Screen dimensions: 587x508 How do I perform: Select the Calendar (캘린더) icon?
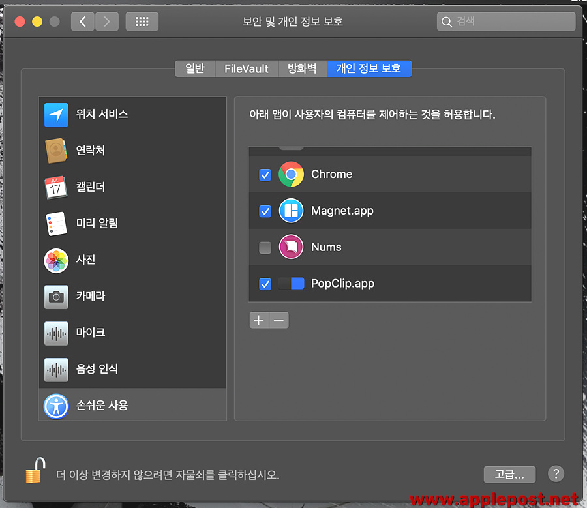coord(56,187)
